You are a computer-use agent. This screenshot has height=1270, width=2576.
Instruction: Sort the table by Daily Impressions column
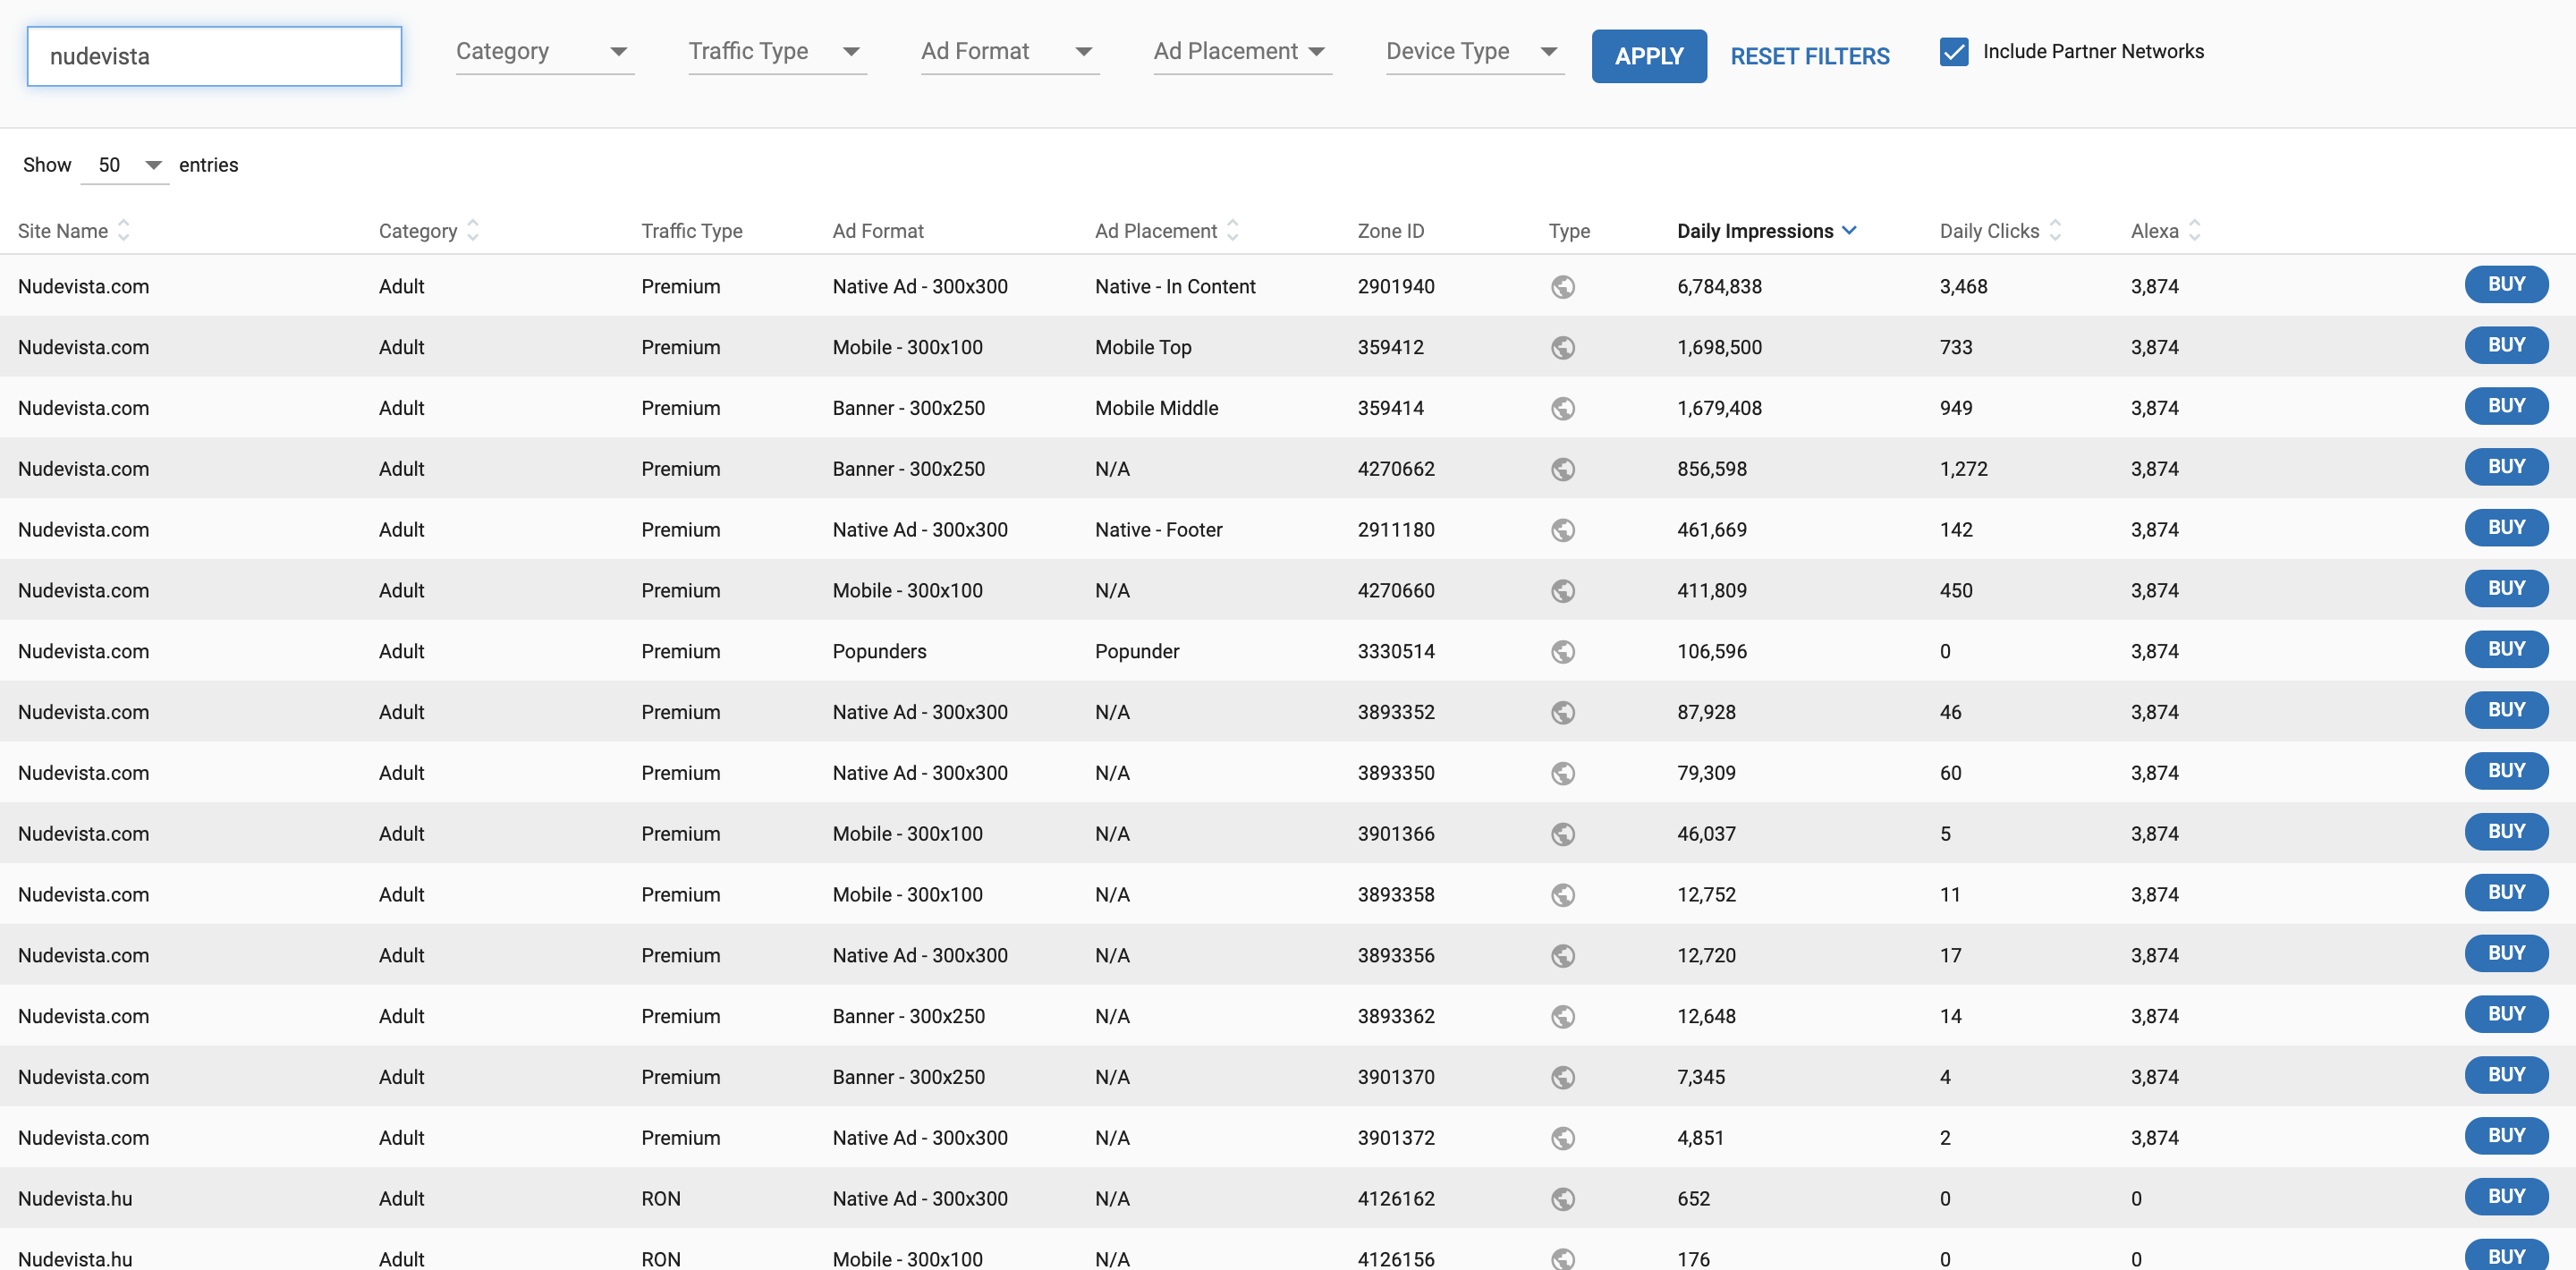click(x=1766, y=231)
